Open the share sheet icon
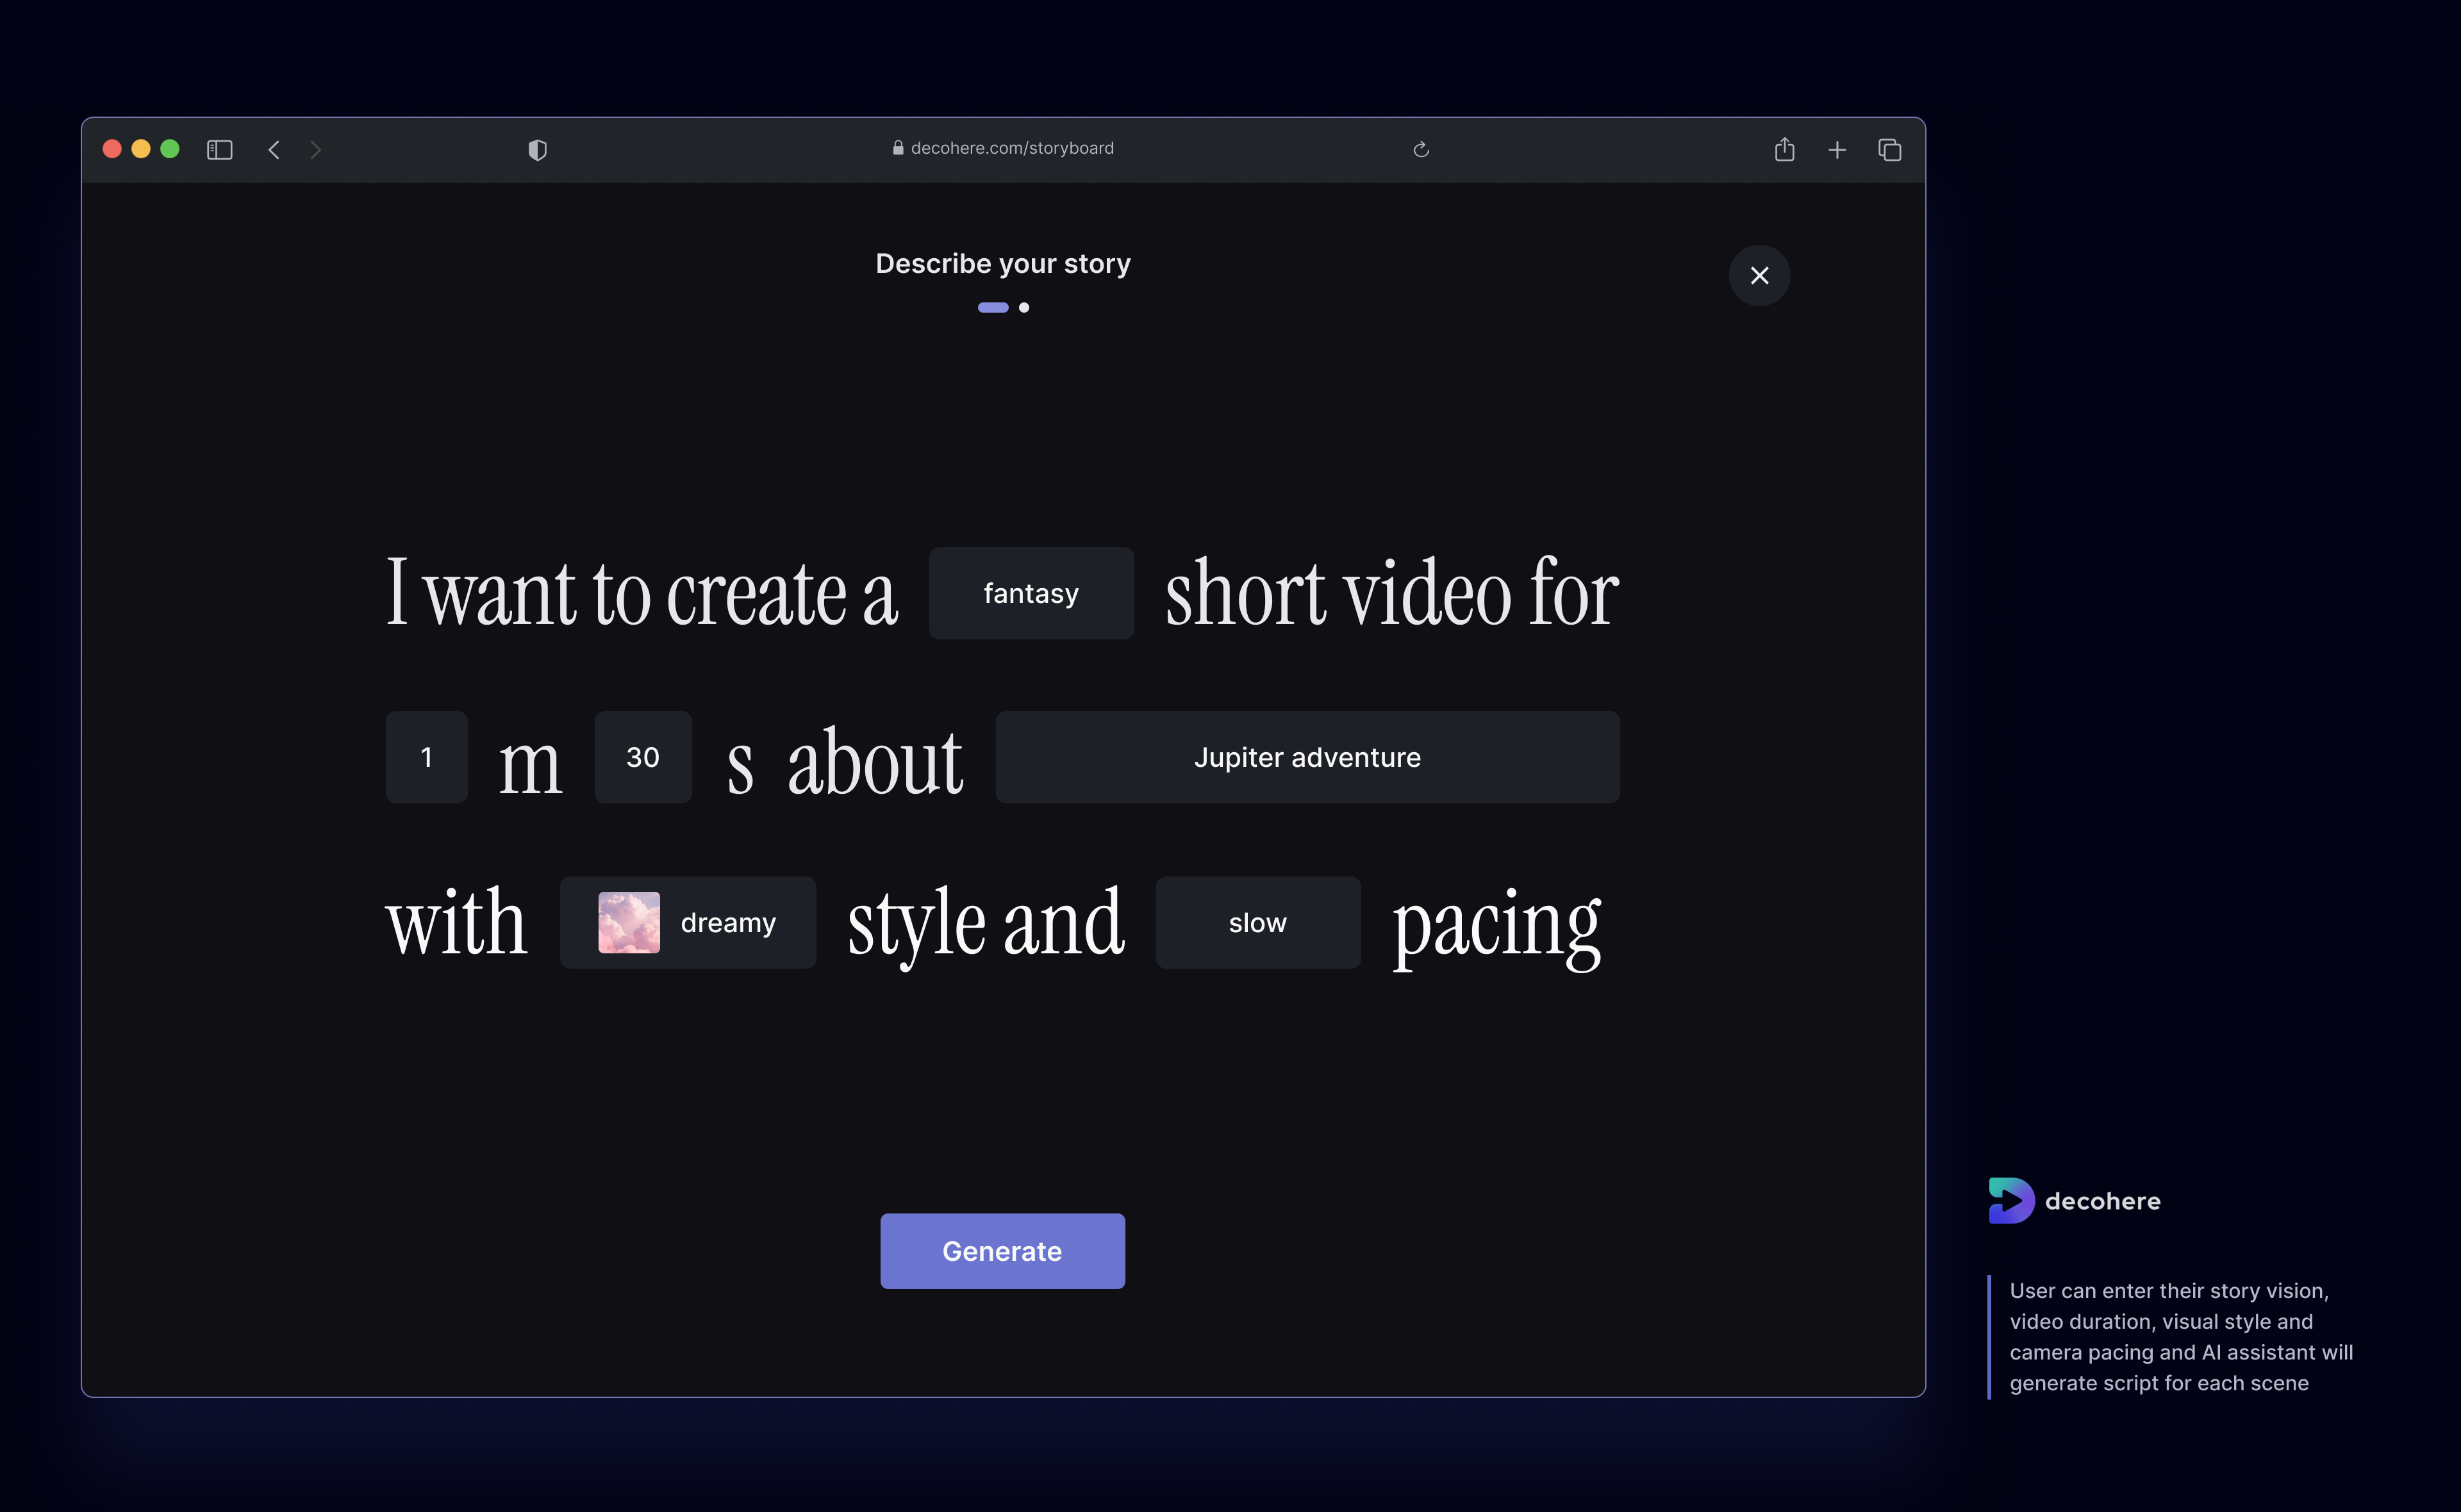Image resolution: width=2461 pixels, height=1512 pixels. tap(1784, 150)
